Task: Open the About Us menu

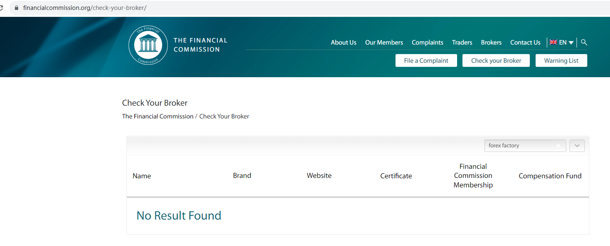Action: [343, 43]
